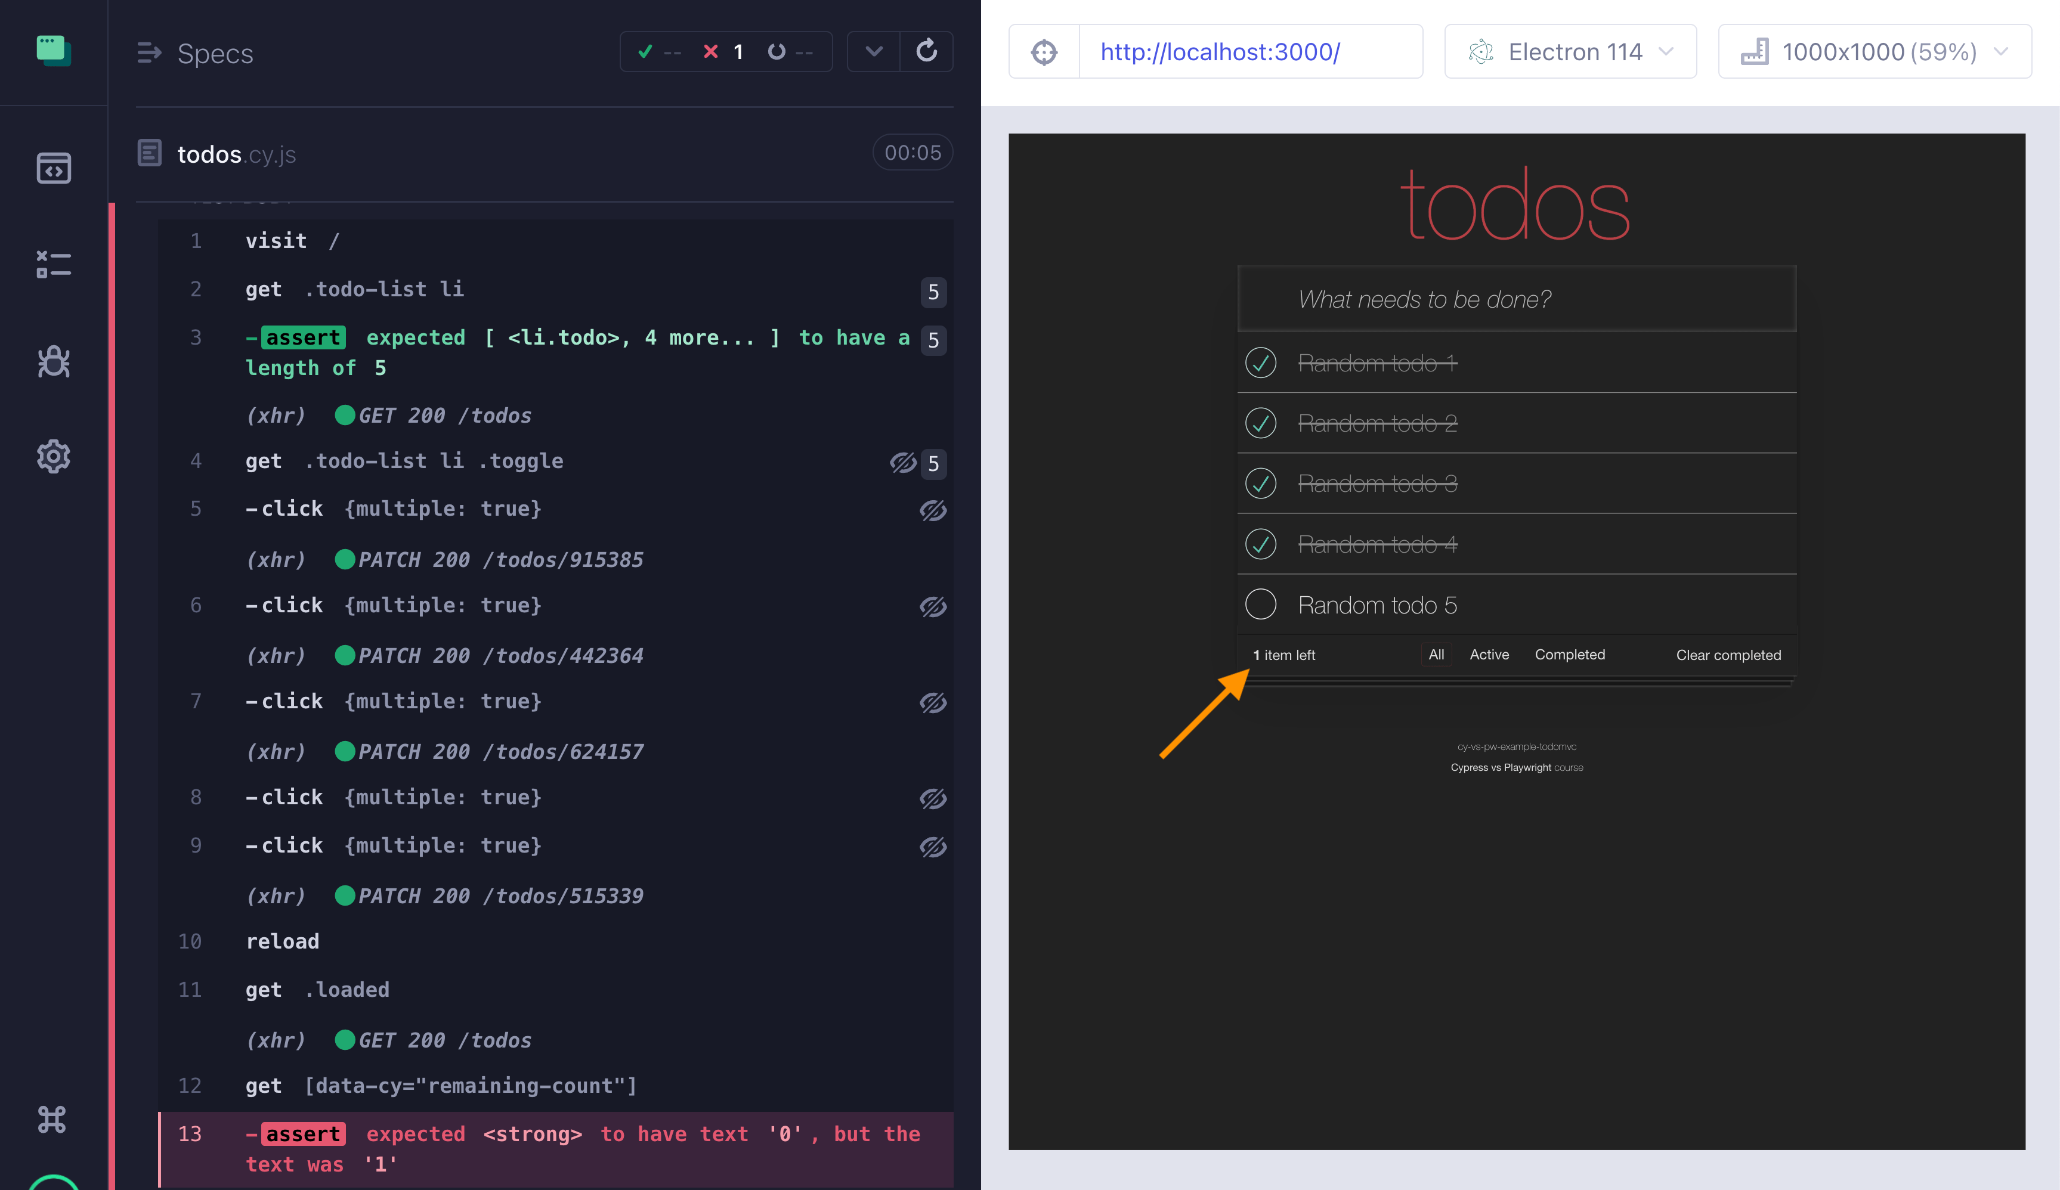Click the Cypress logo icon

[53, 51]
